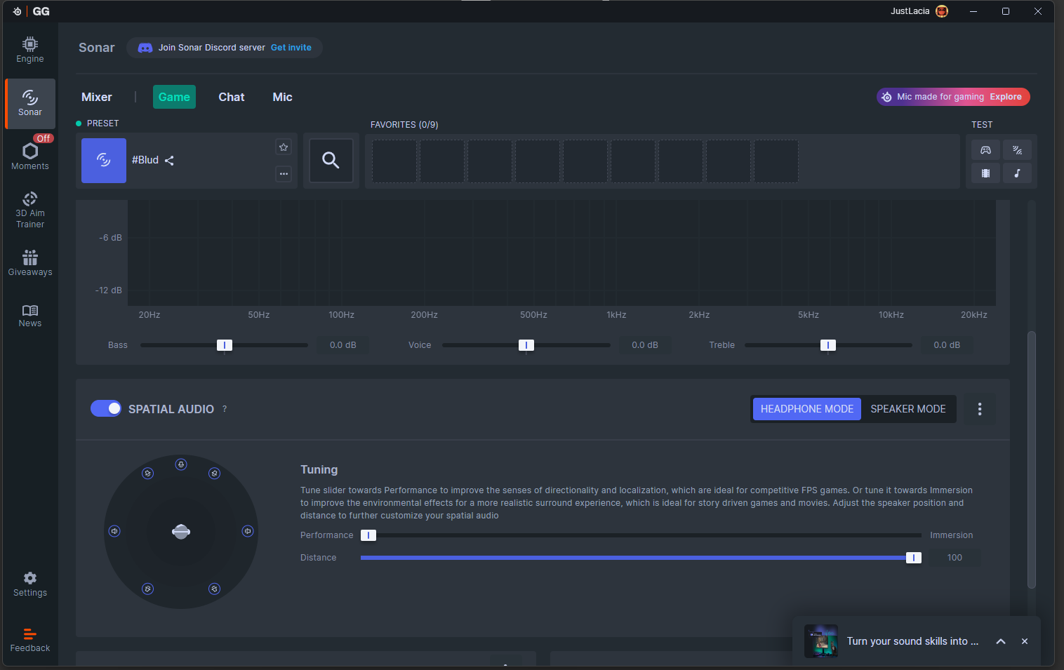Open the Giveaways page

click(x=30, y=263)
